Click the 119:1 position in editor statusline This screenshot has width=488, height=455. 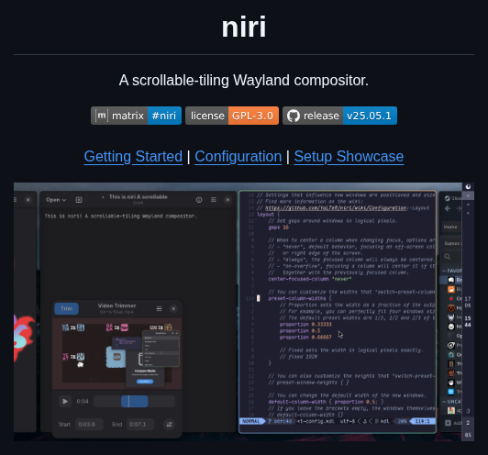click(x=422, y=421)
